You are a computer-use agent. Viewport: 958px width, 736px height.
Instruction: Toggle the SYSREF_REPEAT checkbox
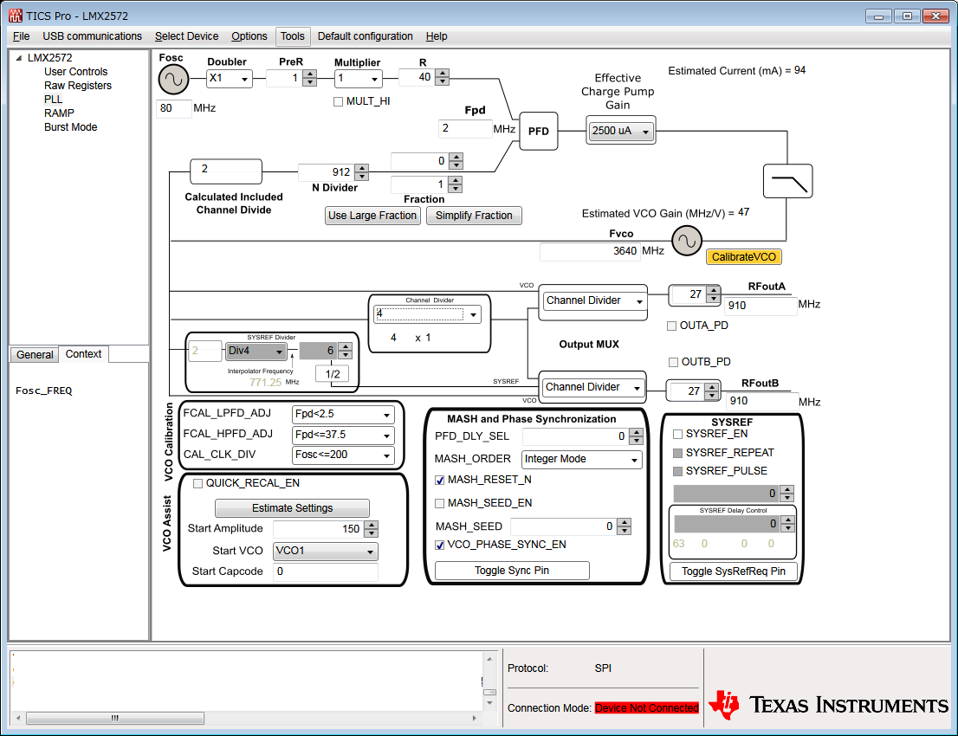pyautogui.click(x=677, y=453)
